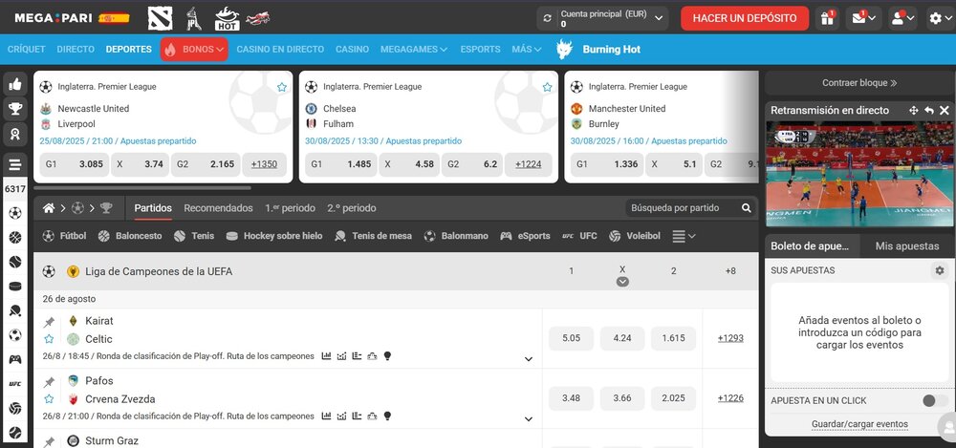This screenshot has width=956, height=448.
Task: Filter by Baloncesto sport
Action: (130, 236)
